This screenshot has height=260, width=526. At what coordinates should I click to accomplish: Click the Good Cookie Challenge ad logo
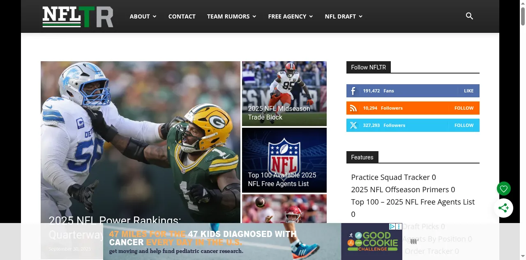(372, 242)
